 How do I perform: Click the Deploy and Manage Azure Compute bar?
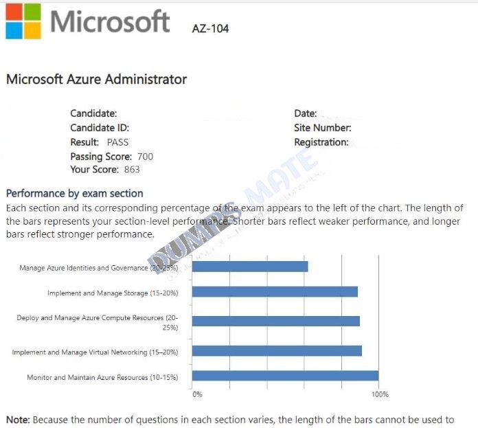pos(276,321)
